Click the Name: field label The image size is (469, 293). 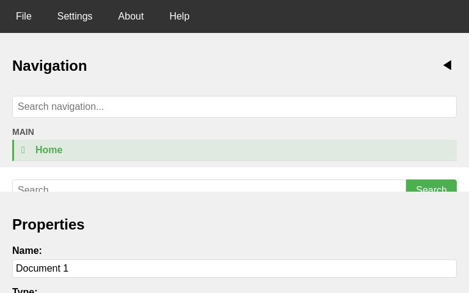click(27, 250)
